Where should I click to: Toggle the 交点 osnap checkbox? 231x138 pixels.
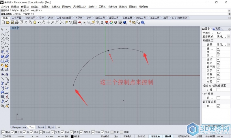[x=53, y=132]
